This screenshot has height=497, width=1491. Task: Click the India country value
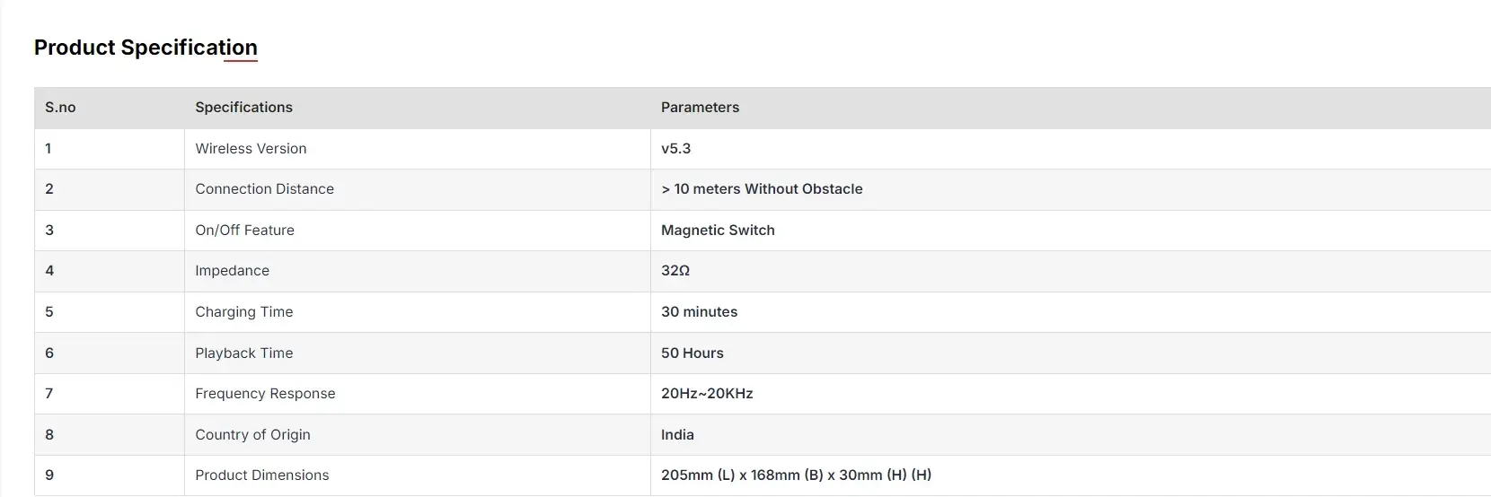coord(677,435)
